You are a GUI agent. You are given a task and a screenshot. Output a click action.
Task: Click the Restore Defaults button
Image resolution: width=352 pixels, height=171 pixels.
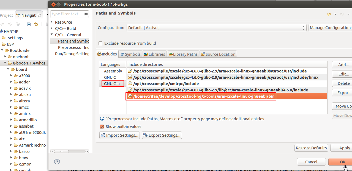[x=311, y=148]
